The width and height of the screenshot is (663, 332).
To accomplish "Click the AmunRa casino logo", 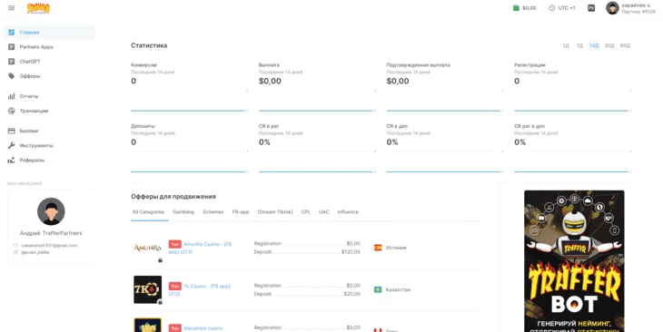I will (x=147, y=248).
